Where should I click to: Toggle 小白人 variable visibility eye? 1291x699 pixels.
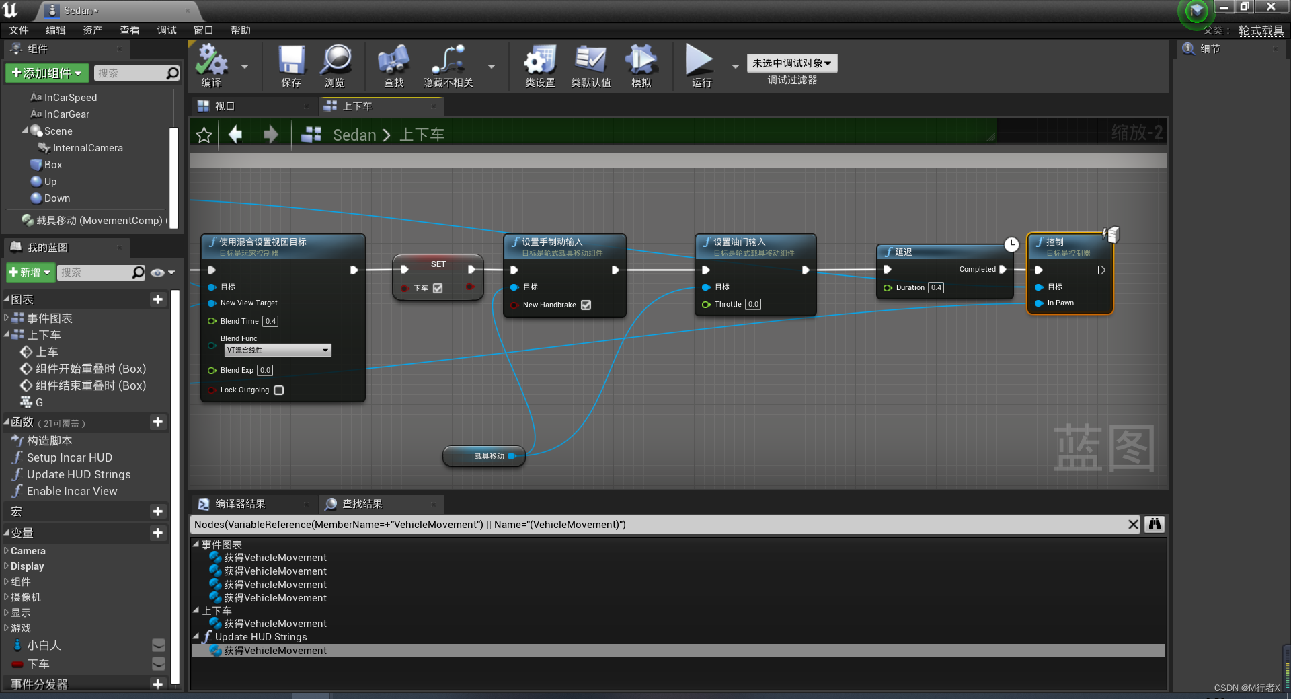coord(159,645)
